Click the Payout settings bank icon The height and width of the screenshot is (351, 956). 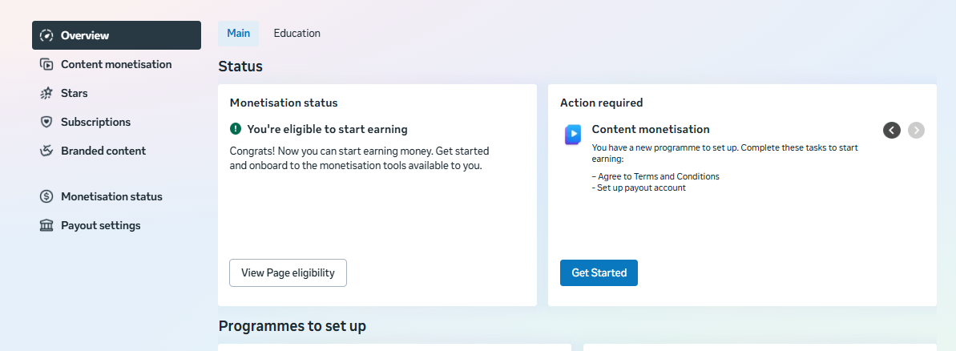click(x=46, y=225)
